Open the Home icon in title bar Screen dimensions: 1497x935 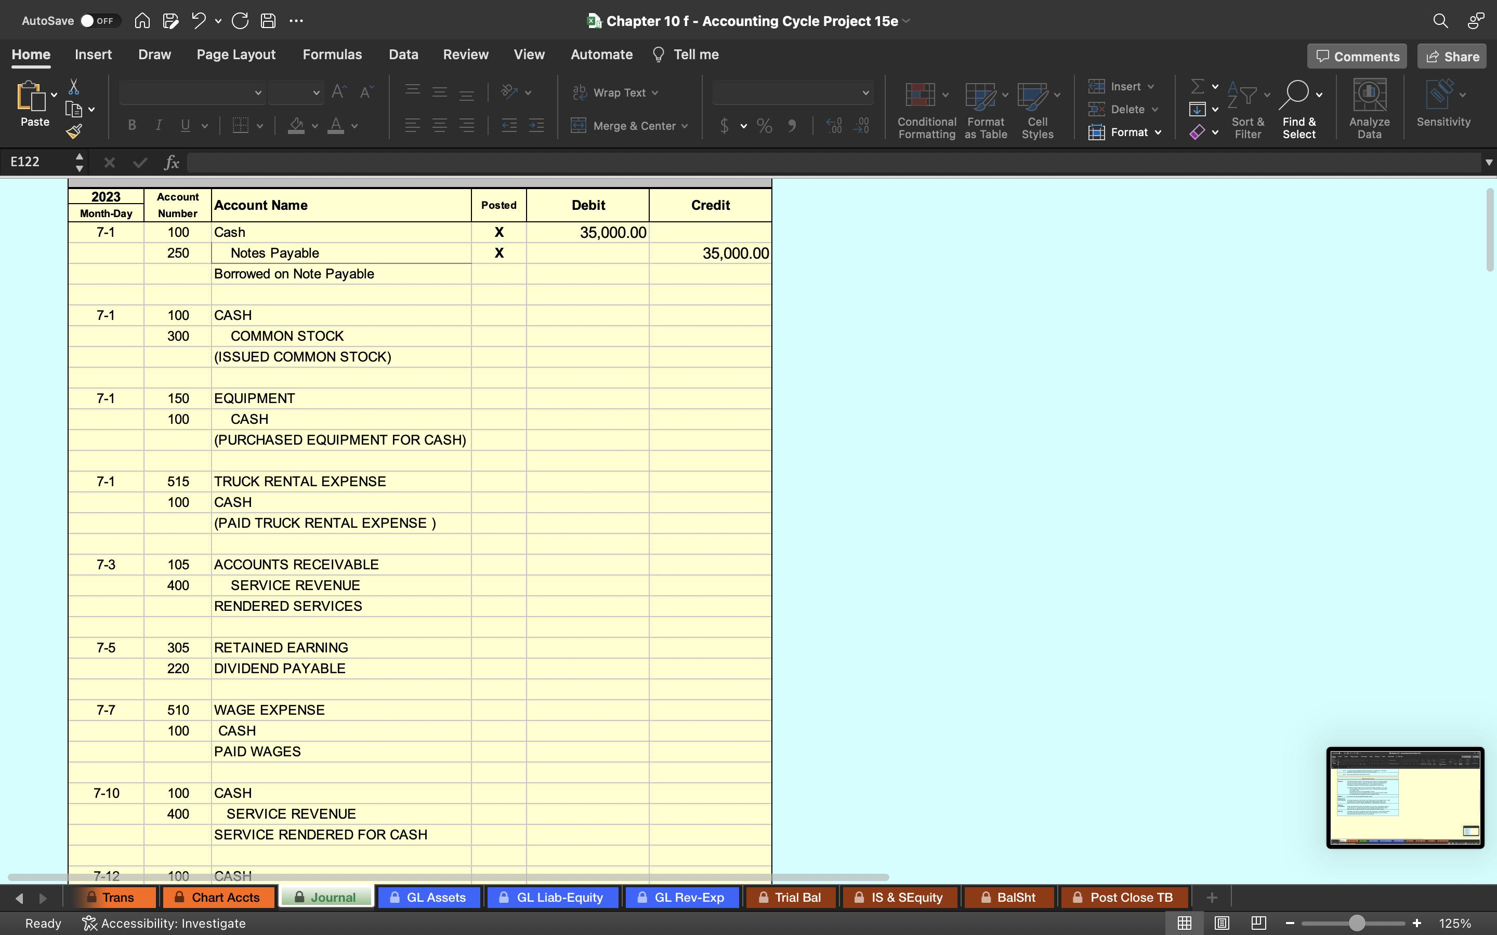pos(142,21)
